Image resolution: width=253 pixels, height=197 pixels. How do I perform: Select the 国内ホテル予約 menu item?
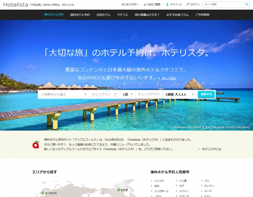tap(80, 15)
